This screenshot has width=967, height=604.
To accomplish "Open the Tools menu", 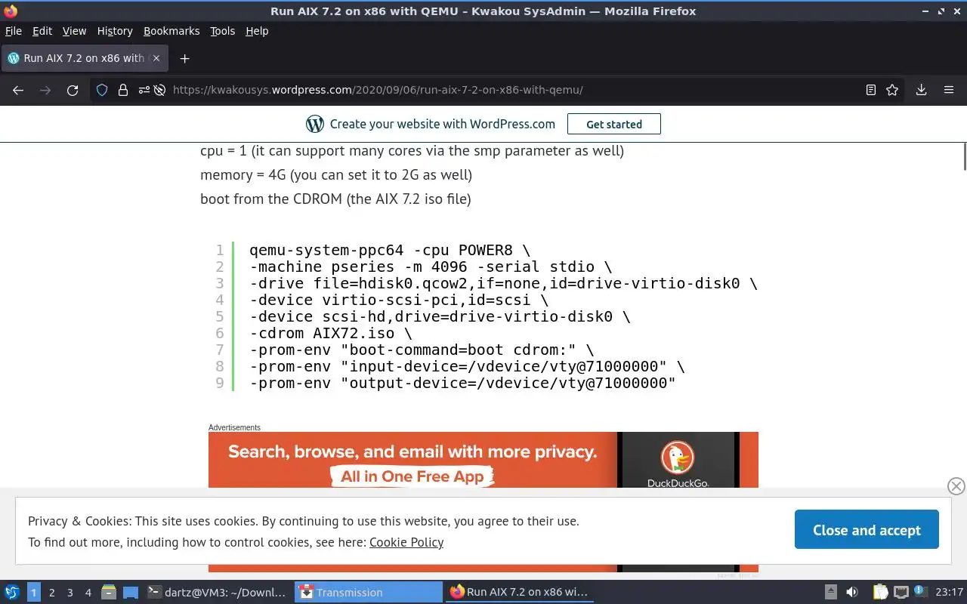I will coord(223,31).
